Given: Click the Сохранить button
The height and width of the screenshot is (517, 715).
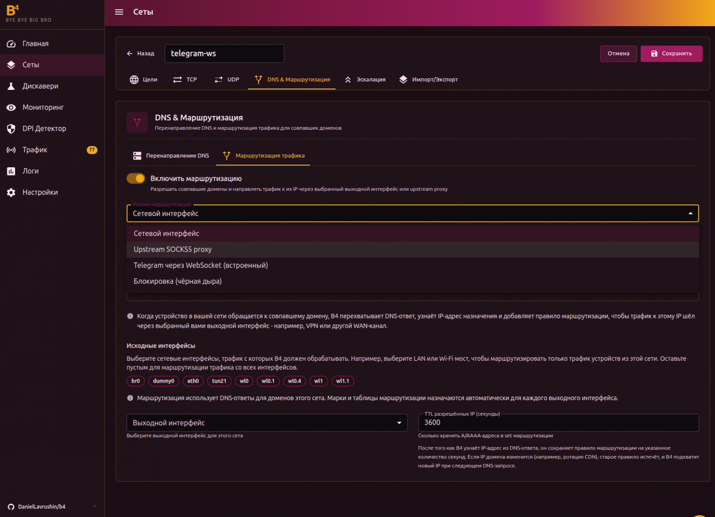Looking at the screenshot, I should click(x=671, y=54).
